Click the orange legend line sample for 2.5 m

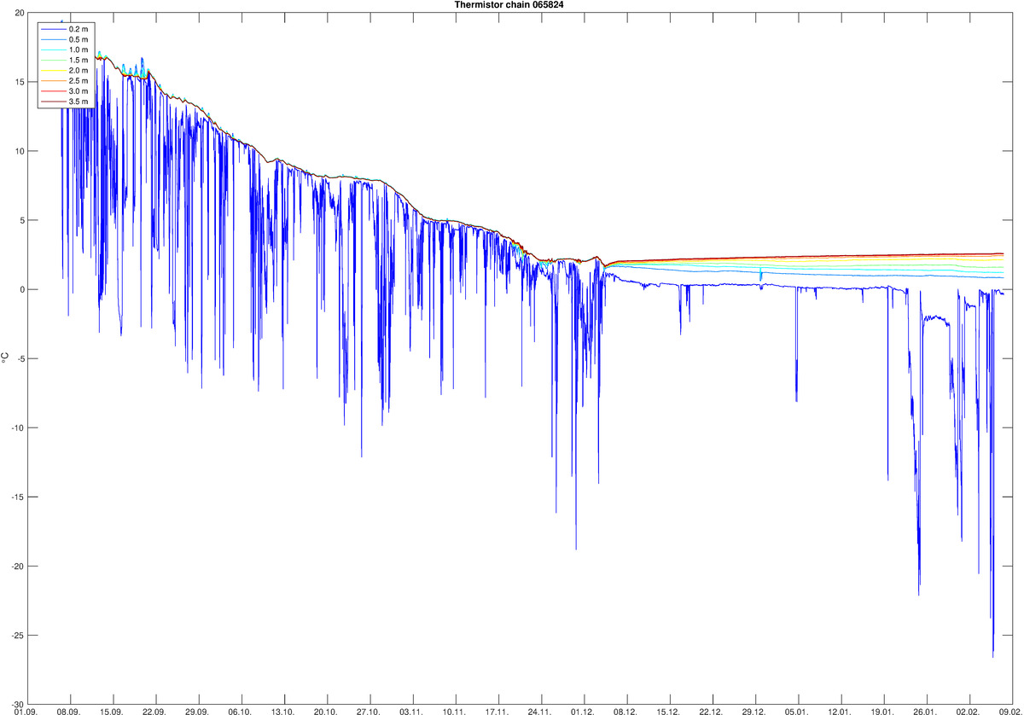[54, 81]
